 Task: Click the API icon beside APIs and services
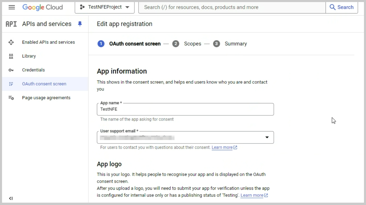pos(11,24)
